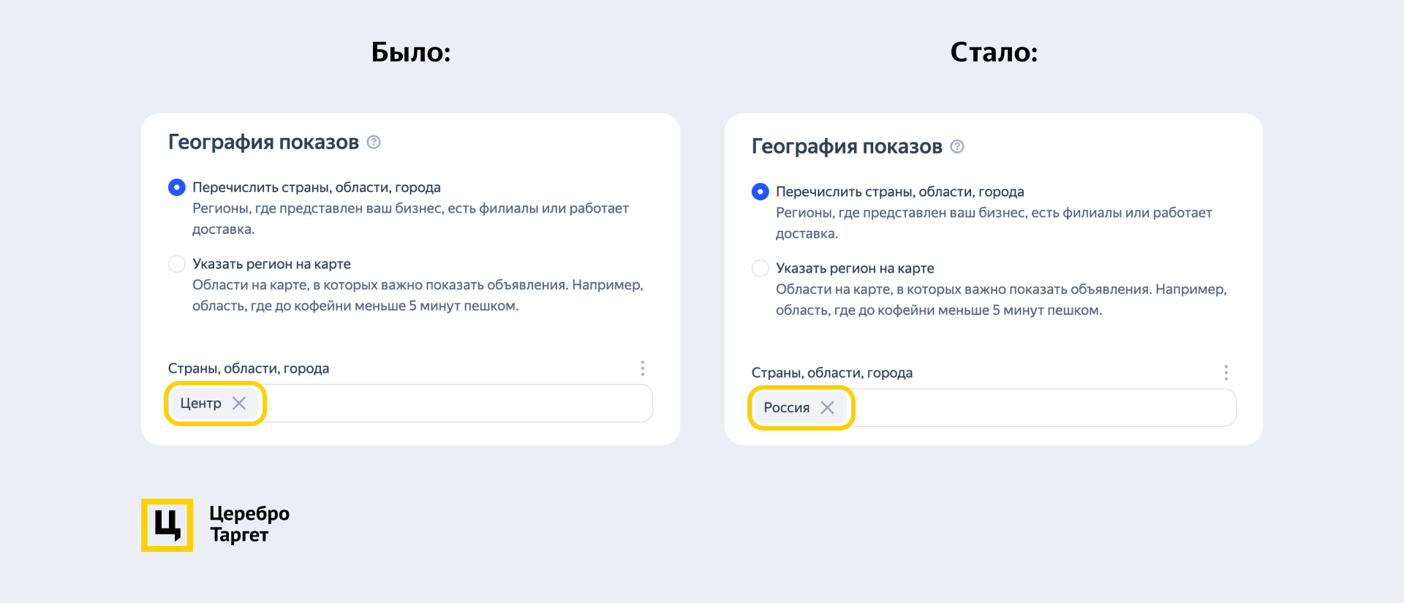Click the 'География показов' heading in the Стало panel

(847, 146)
